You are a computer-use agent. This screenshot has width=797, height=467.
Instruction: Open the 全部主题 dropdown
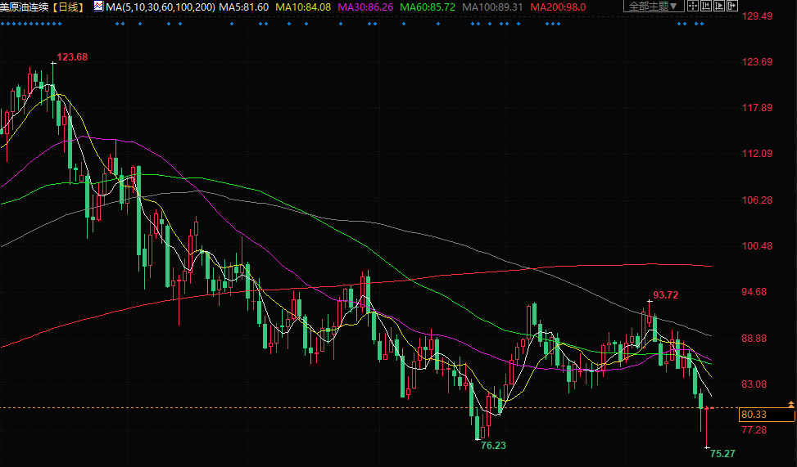(x=654, y=6)
